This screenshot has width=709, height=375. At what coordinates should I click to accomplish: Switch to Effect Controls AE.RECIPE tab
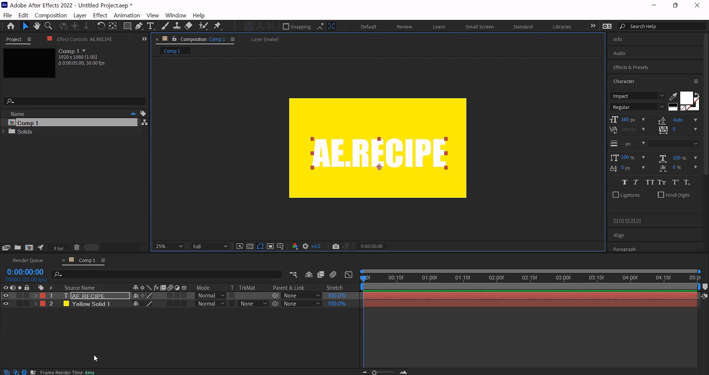coord(84,39)
